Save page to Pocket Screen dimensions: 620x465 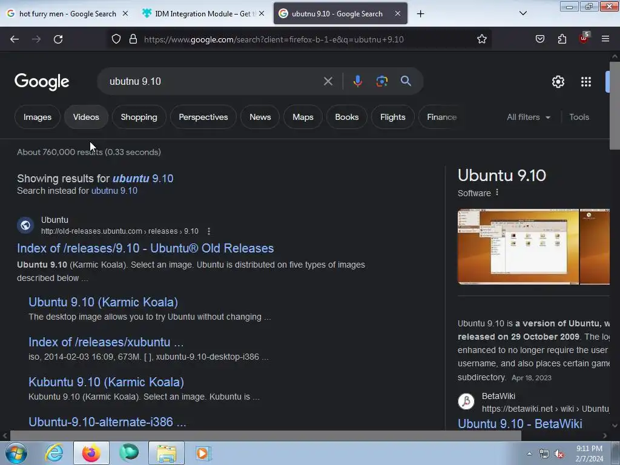tap(540, 39)
